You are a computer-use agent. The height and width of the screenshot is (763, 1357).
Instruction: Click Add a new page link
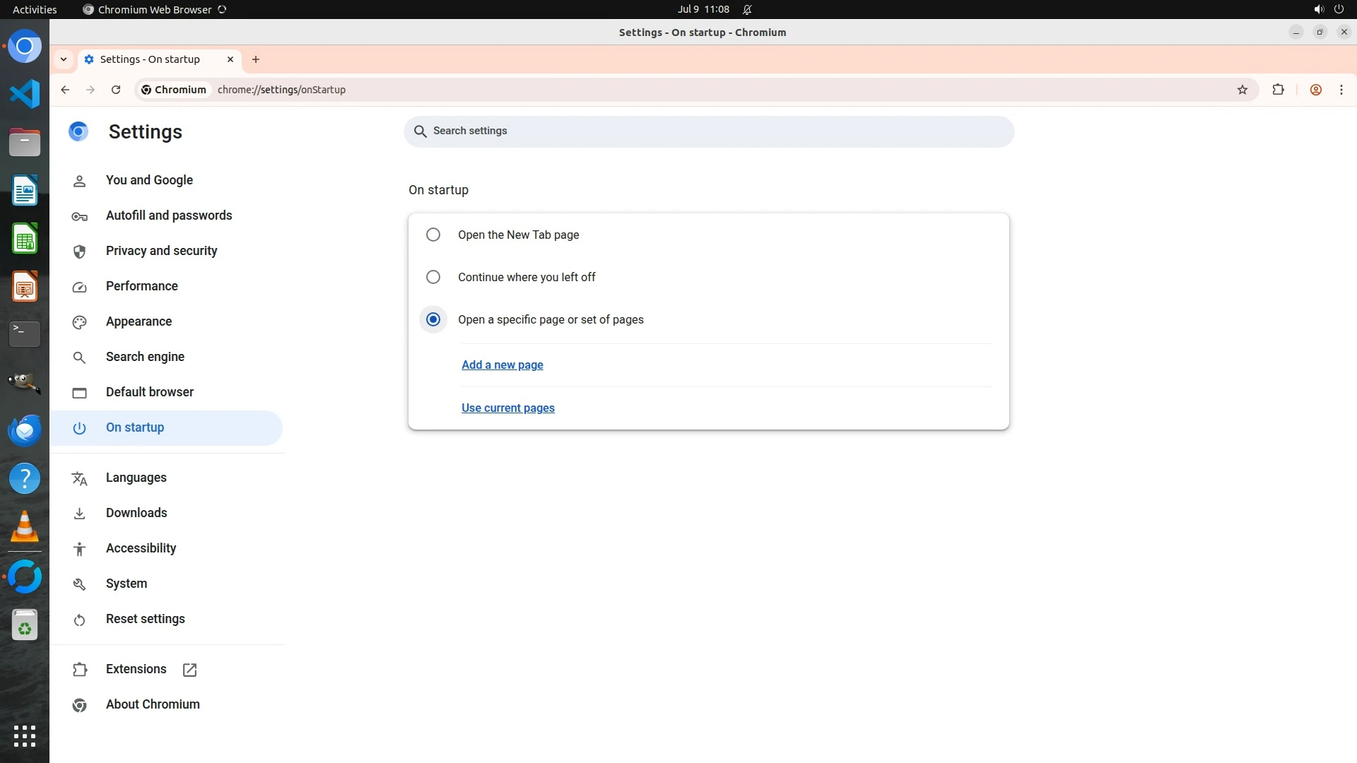pos(502,365)
